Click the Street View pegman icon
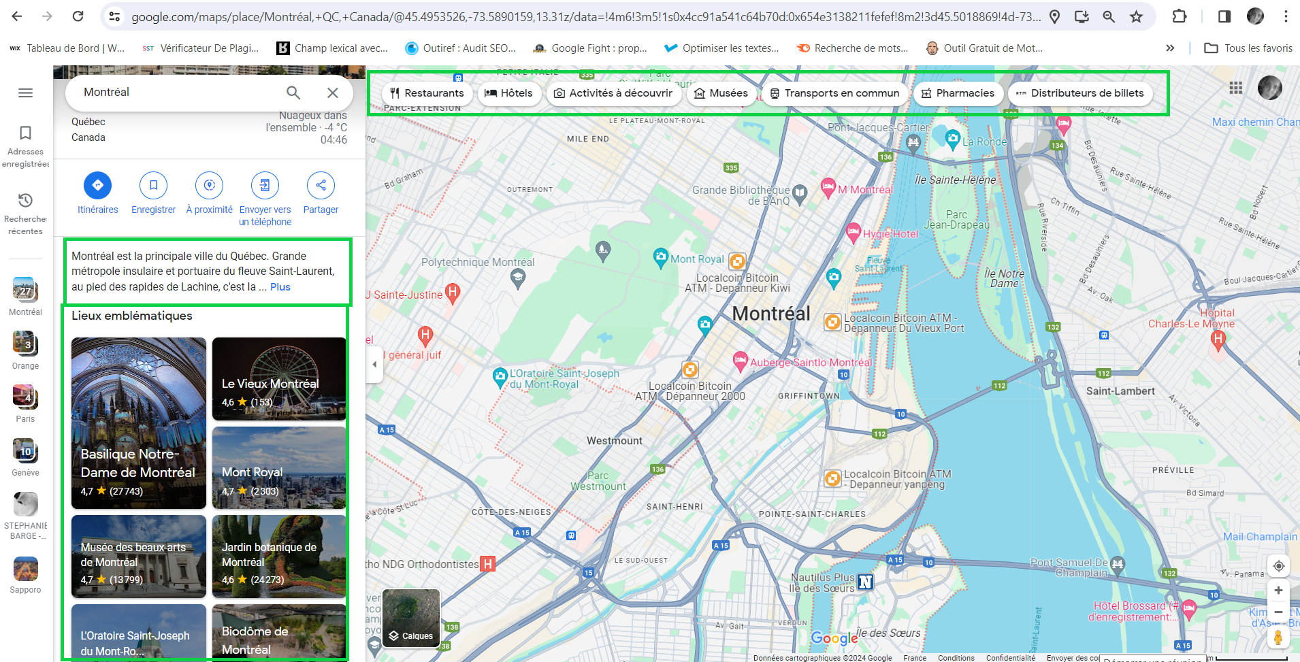The width and height of the screenshot is (1300, 662). coord(1278,638)
